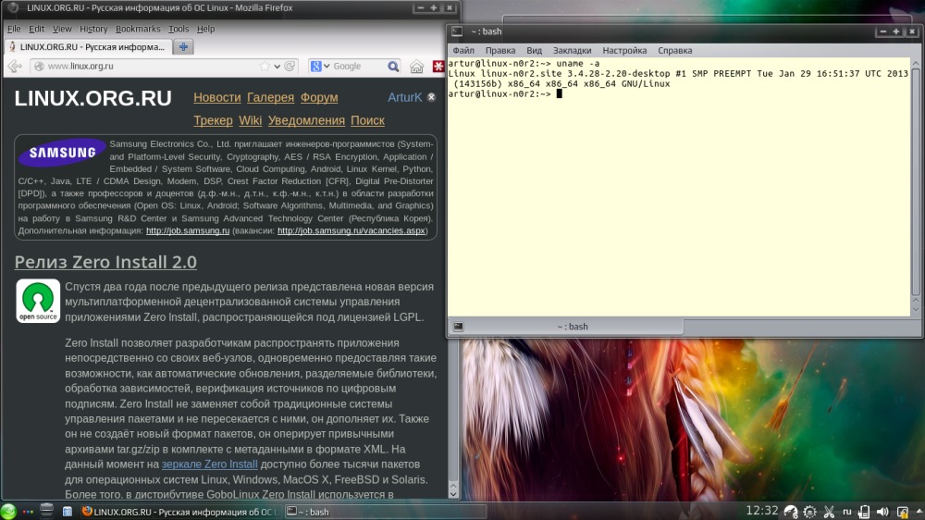Open the terminal Правка menu
The width and height of the screenshot is (925, 520).
coord(500,51)
